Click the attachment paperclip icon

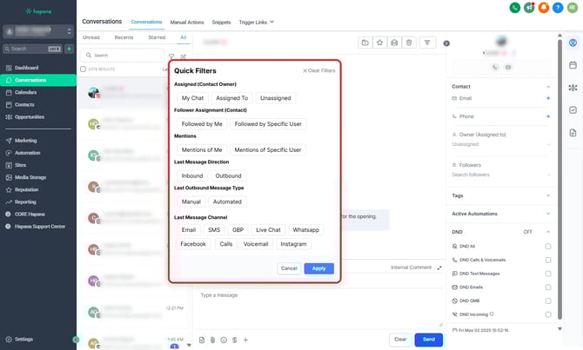pos(212,340)
